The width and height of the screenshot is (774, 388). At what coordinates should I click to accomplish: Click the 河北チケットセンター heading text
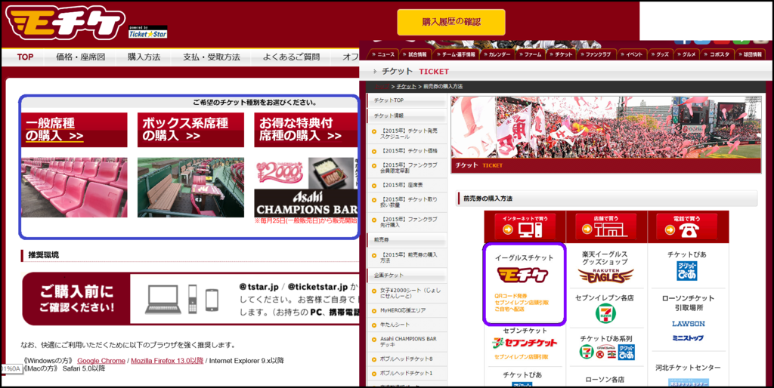(688, 368)
